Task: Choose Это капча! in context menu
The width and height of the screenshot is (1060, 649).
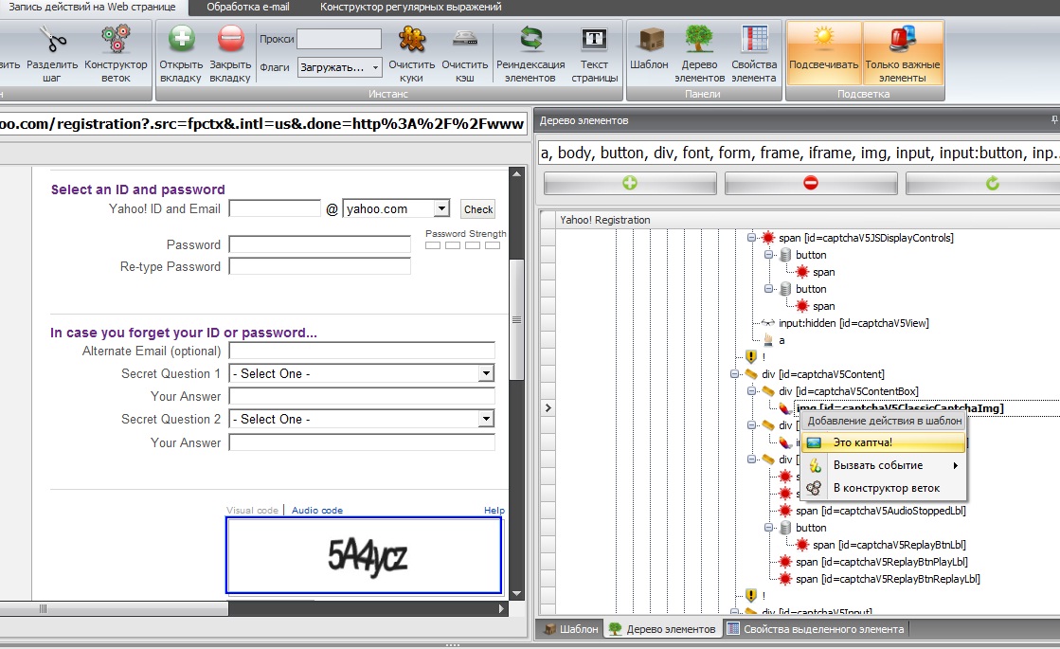Action: pyautogui.click(x=884, y=442)
